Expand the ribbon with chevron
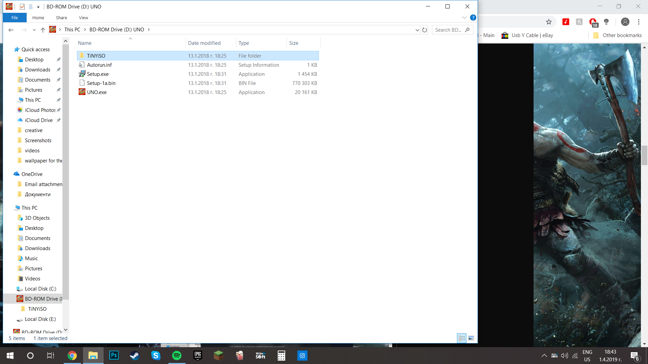648x364 pixels. pos(464,18)
